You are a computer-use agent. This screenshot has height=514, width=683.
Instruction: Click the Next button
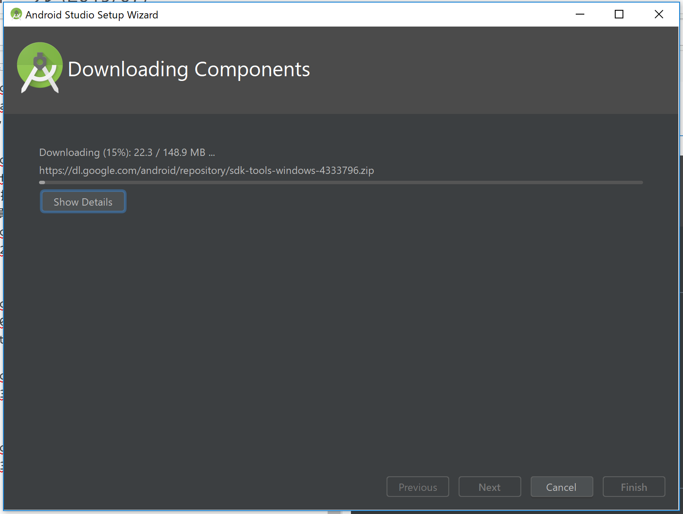[490, 487]
